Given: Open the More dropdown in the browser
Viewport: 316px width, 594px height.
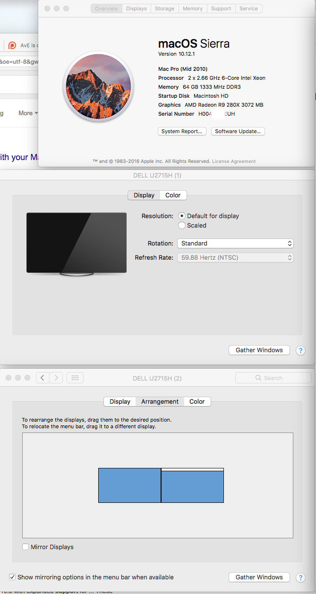Looking at the screenshot, I should click(x=28, y=113).
